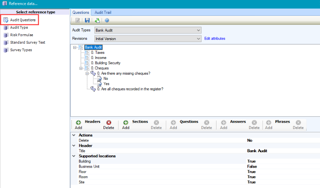Click the Business Unit False value
The height and width of the screenshot is (188, 320).
pyautogui.click(x=252, y=166)
